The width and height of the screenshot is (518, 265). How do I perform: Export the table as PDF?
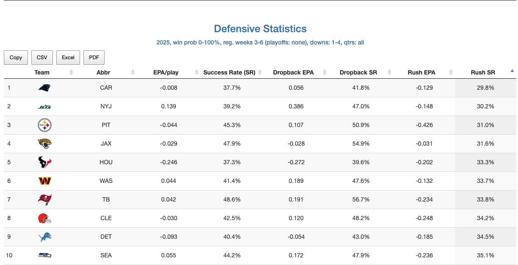94,58
